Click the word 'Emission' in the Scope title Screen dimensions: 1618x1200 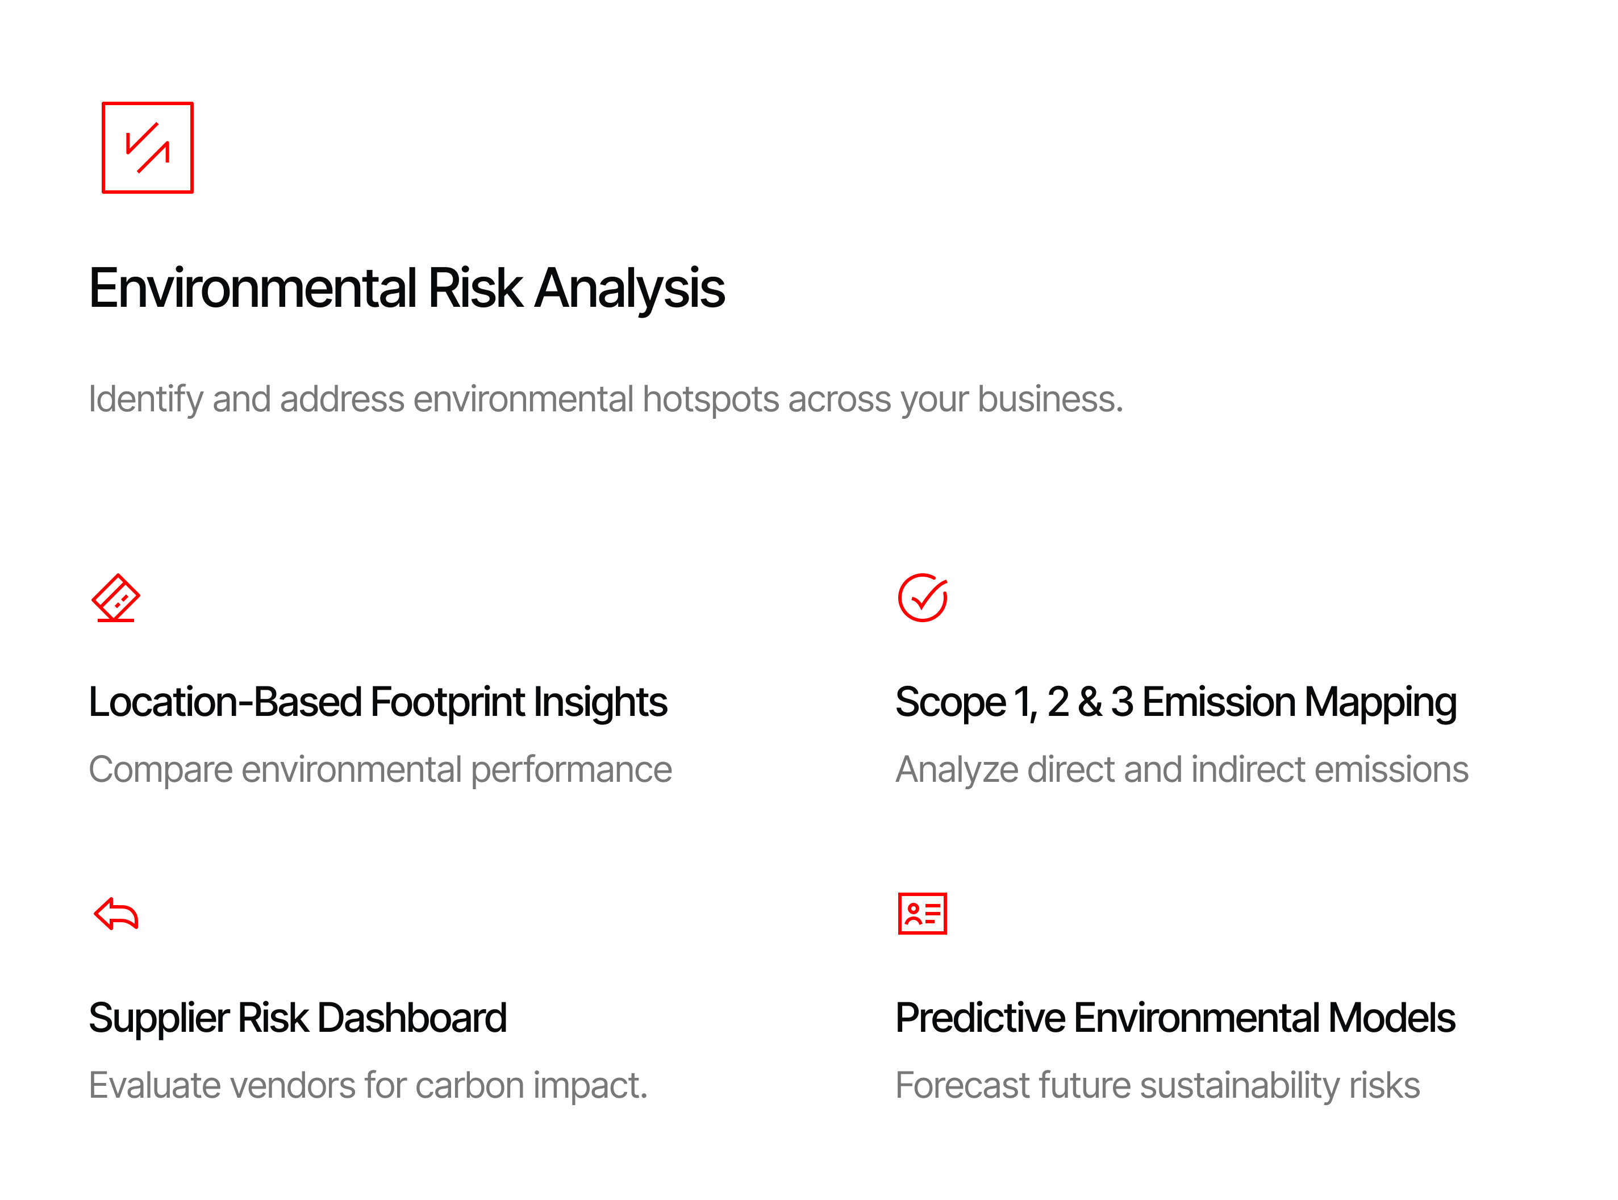(x=1219, y=702)
